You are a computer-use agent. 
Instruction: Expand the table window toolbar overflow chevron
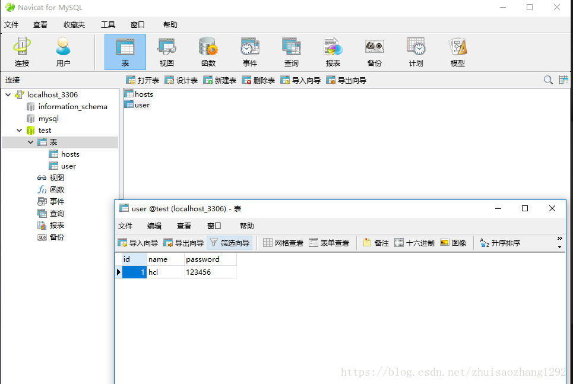pyautogui.click(x=559, y=239)
